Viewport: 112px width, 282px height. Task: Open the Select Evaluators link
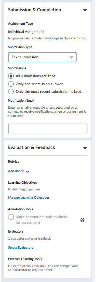pos(21,248)
